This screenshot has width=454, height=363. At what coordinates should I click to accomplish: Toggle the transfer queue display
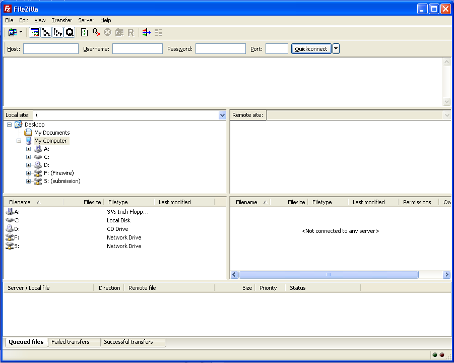70,32
